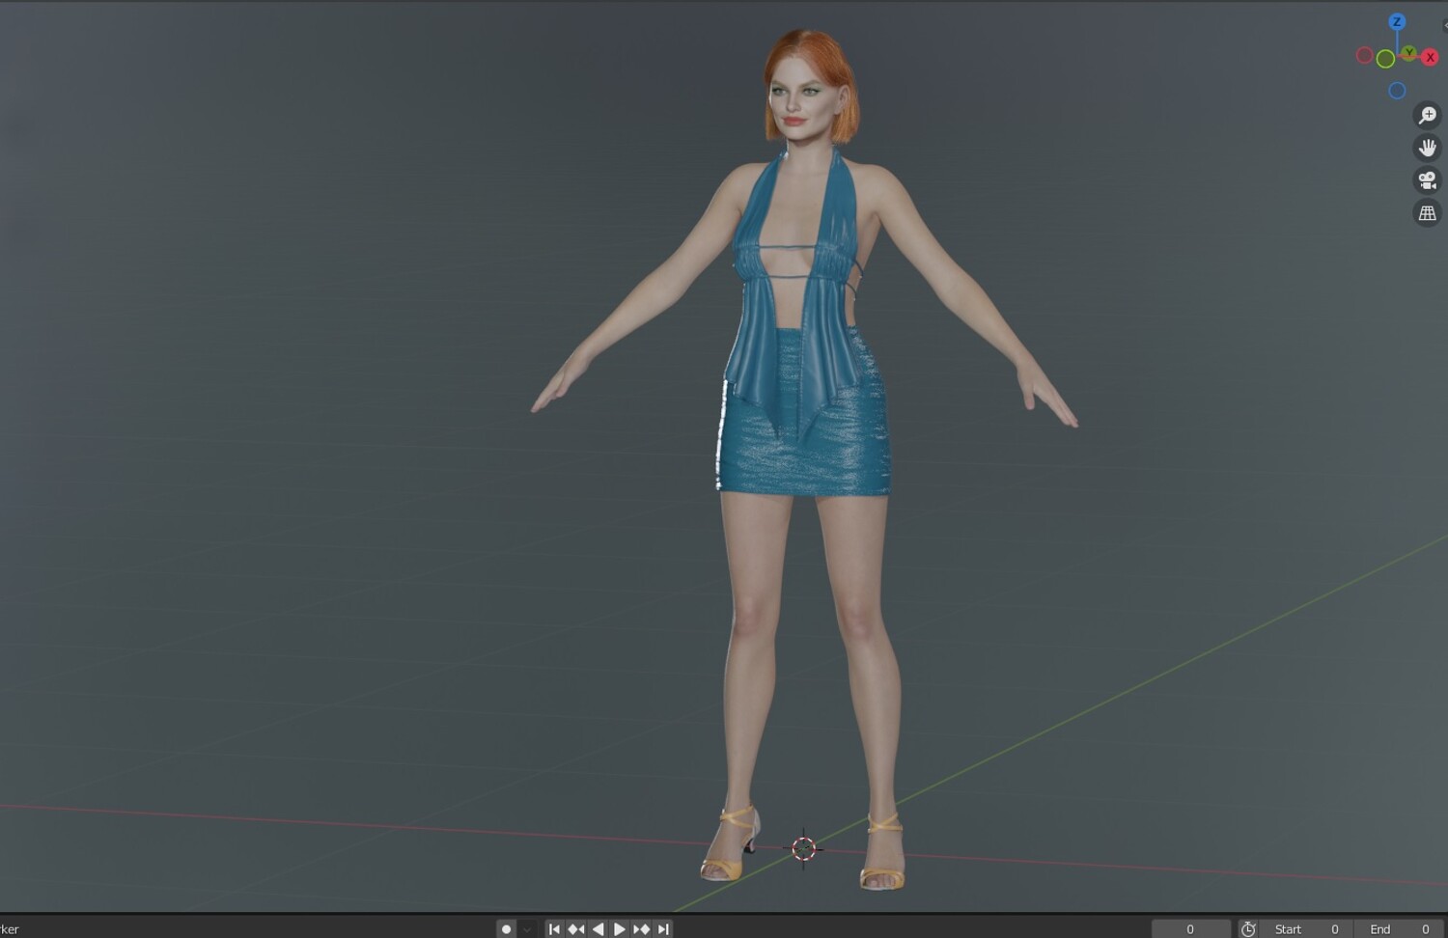Click the blue Z axis on the navigation gizmo
This screenshot has height=938, width=1448.
1397,21
